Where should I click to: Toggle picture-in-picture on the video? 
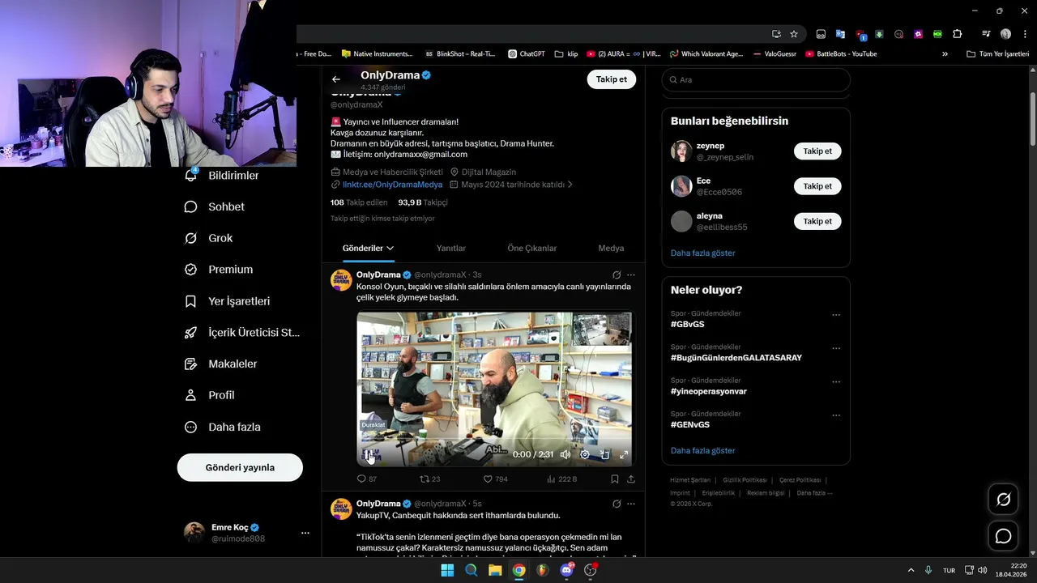click(x=604, y=455)
